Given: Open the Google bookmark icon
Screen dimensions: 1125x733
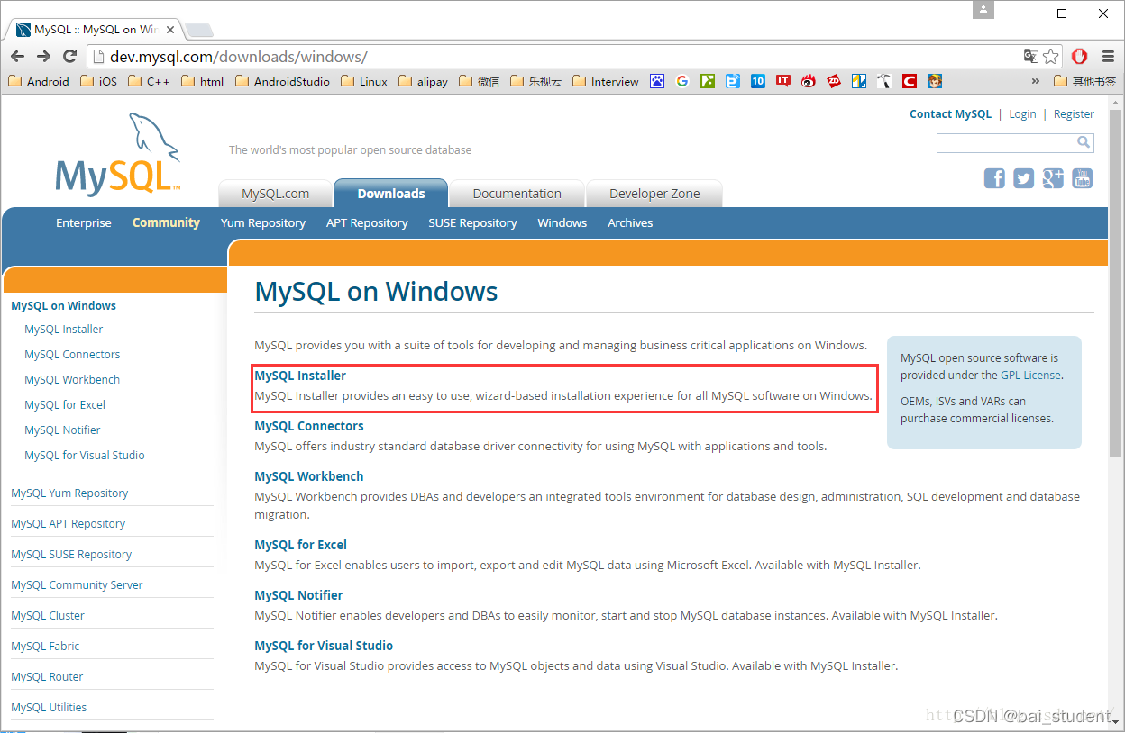Looking at the screenshot, I should 682,81.
